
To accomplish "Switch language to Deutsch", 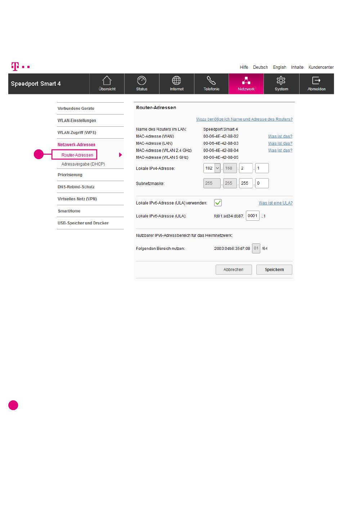I will pos(260,67).
